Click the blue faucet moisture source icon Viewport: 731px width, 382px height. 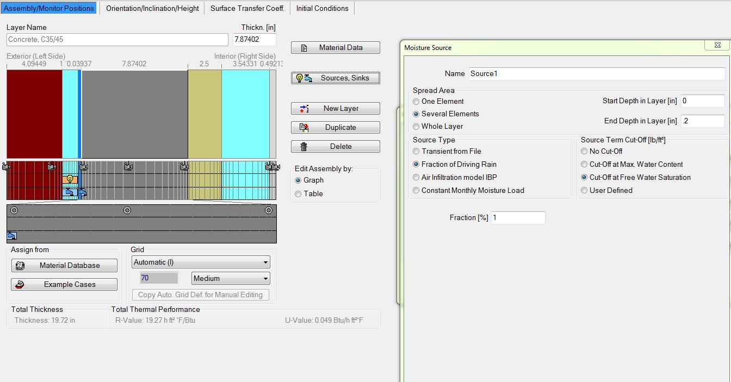coord(69,192)
